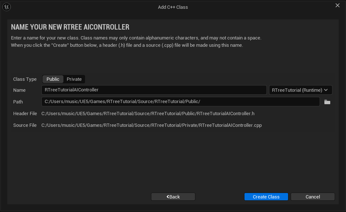Screen dimensions: 346x212
Task: Click the Unreal Engine logo icon
Action: tap(7, 7)
